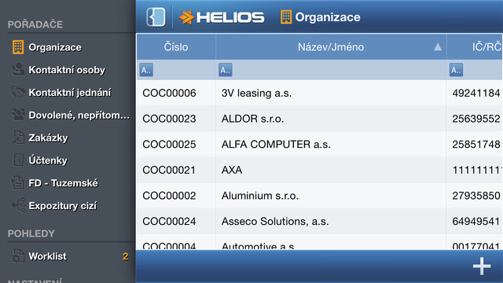
Task: Sort by the Číslo column header
Action: click(176, 47)
